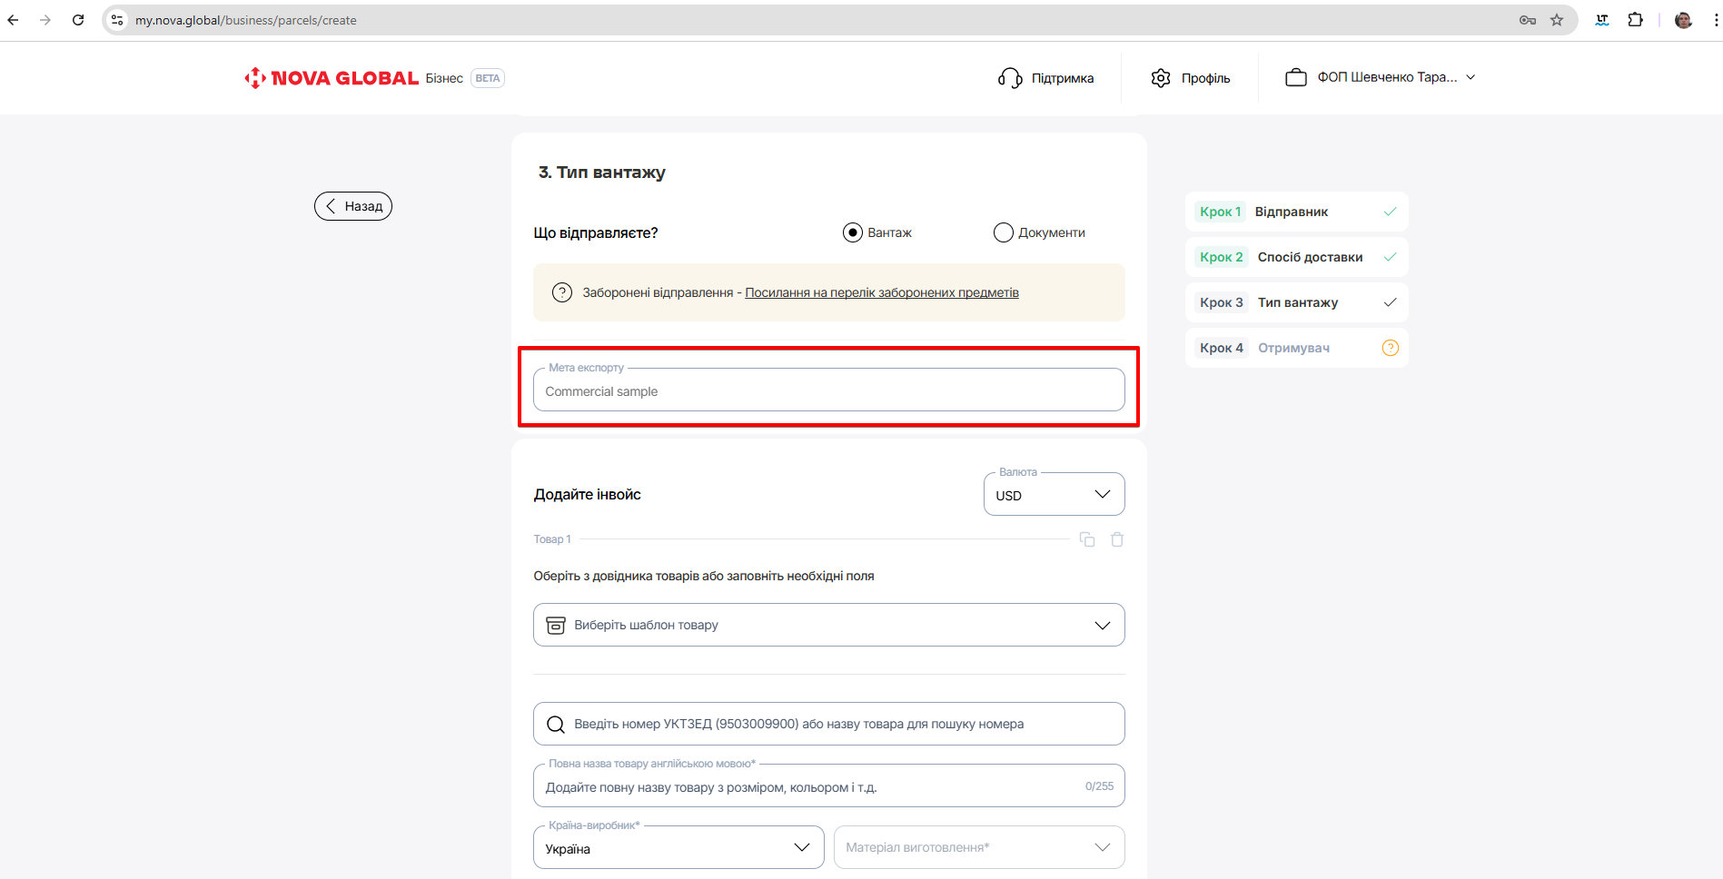Click the Nova Global logo
The height and width of the screenshot is (879, 1723).
332,78
